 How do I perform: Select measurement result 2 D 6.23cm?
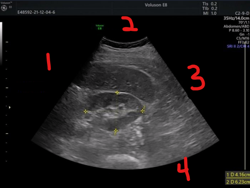coord(238,181)
